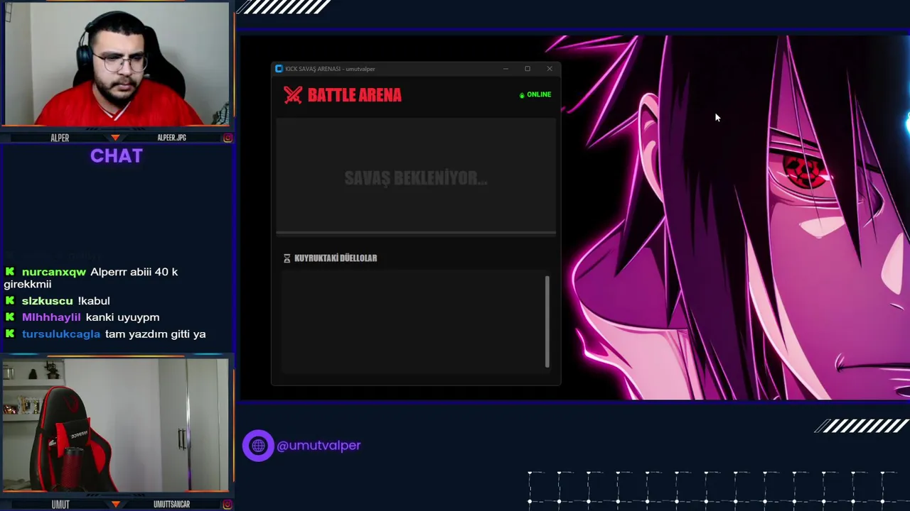Click the Kick badge next to Mlhhhaylil
Image resolution: width=910 pixels, height=511 pixels.
click(10, 317)
